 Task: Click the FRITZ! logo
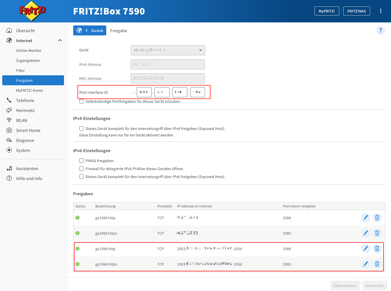(x=33, y=11)
